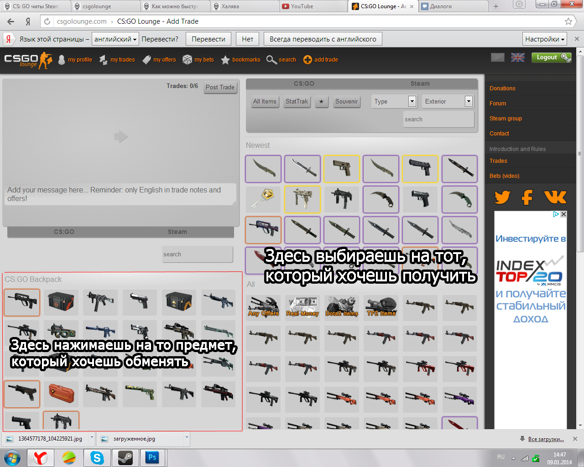Click the CSGO Lounge logo
This screenshot has width=584, height=467.
click(28, 60)
